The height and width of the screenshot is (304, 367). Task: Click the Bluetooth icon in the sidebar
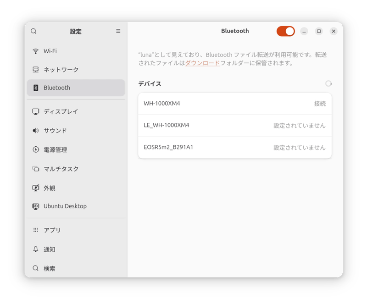pyautogui.click(x=35, y=88)
